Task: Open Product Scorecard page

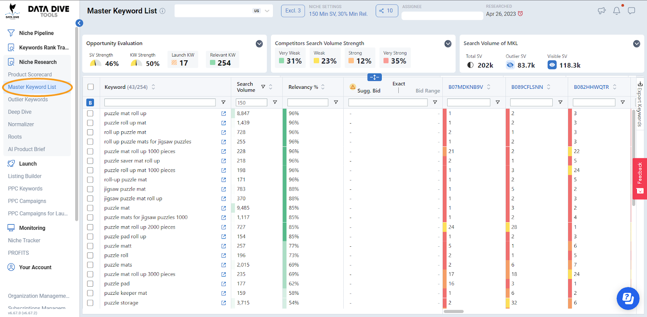Action: (30, 75)
